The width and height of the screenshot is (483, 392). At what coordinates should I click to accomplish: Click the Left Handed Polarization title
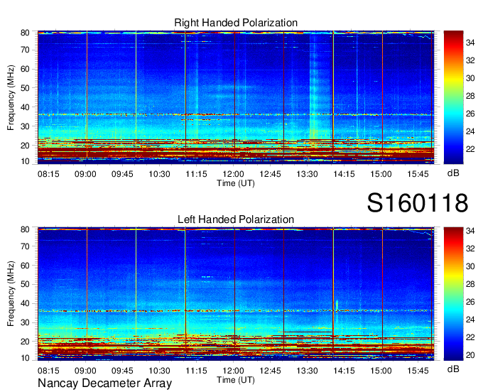pyautogui.click(x=236, y=219)
